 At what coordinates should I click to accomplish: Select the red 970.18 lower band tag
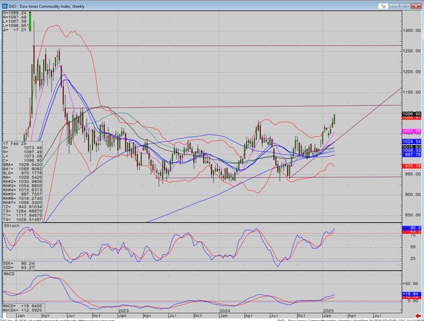(x=413, y=166)
